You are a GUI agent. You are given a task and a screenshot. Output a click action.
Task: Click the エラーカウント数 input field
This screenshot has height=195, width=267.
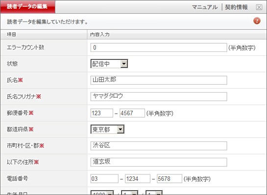tap(159, 48)
